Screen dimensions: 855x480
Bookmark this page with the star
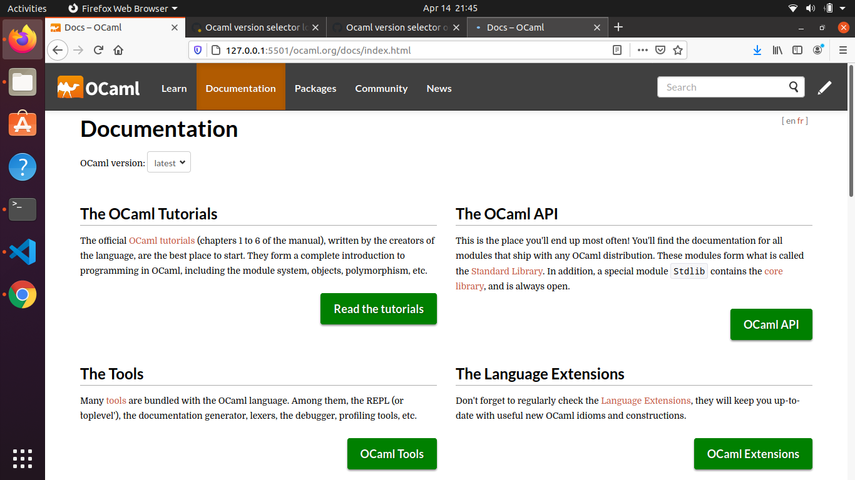tap(678, 50)
